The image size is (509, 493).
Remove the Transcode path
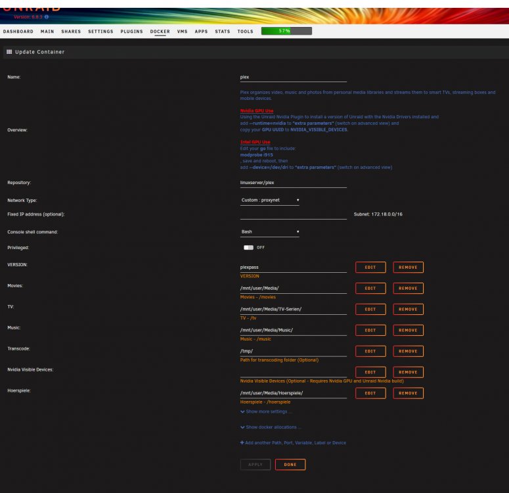coord(408,351)
